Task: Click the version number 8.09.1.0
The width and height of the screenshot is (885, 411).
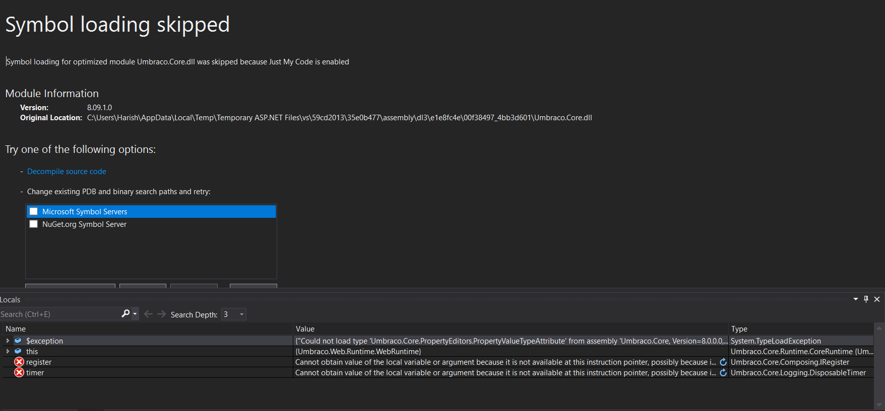Action: [99, 108]
